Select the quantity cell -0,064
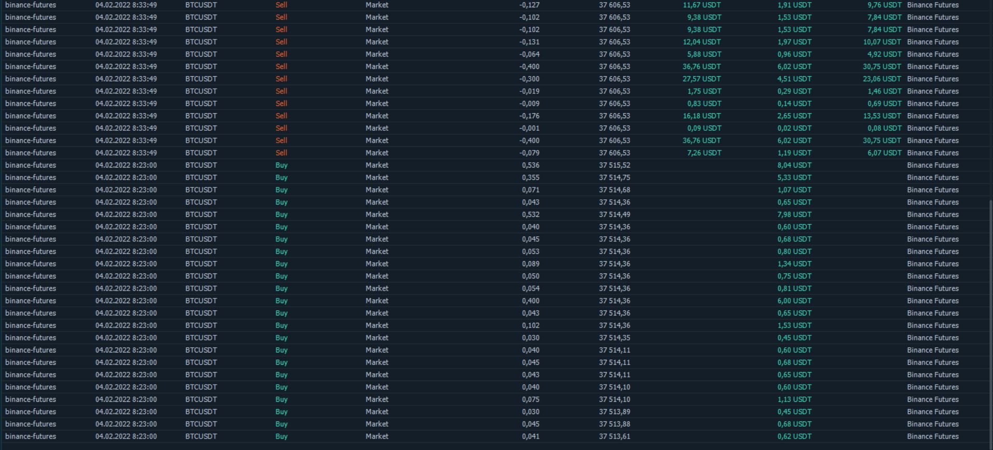Screen dimensions: 993x450 (529, 54)
